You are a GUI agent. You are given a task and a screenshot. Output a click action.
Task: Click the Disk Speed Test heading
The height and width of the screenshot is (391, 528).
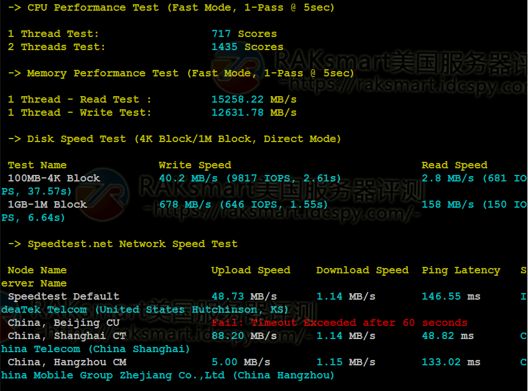(174, 139)
